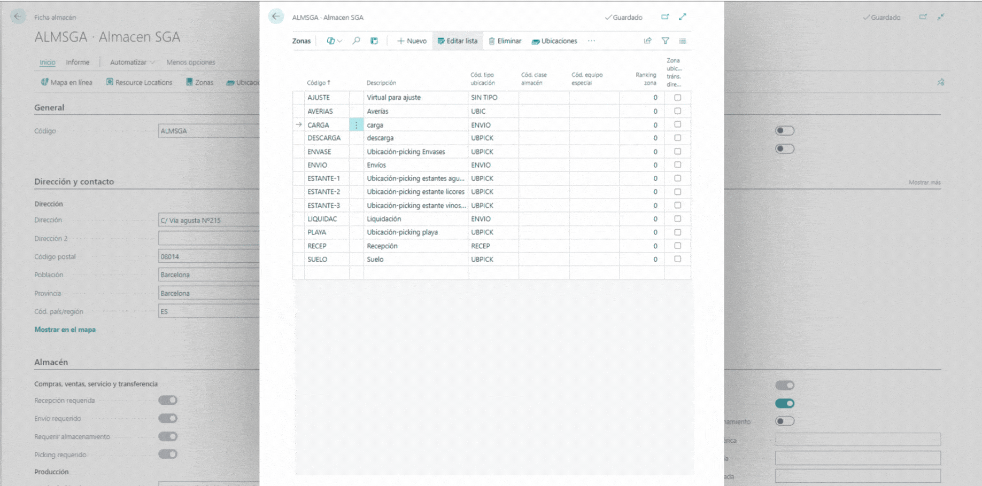The height and width of the screenshot is (486, 982).
Task: Check the direct transfer box for AJUSTE
Action: [x=677, y=98]
